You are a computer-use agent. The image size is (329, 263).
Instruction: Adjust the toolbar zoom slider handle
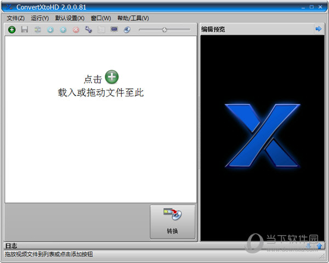[164, 30]
